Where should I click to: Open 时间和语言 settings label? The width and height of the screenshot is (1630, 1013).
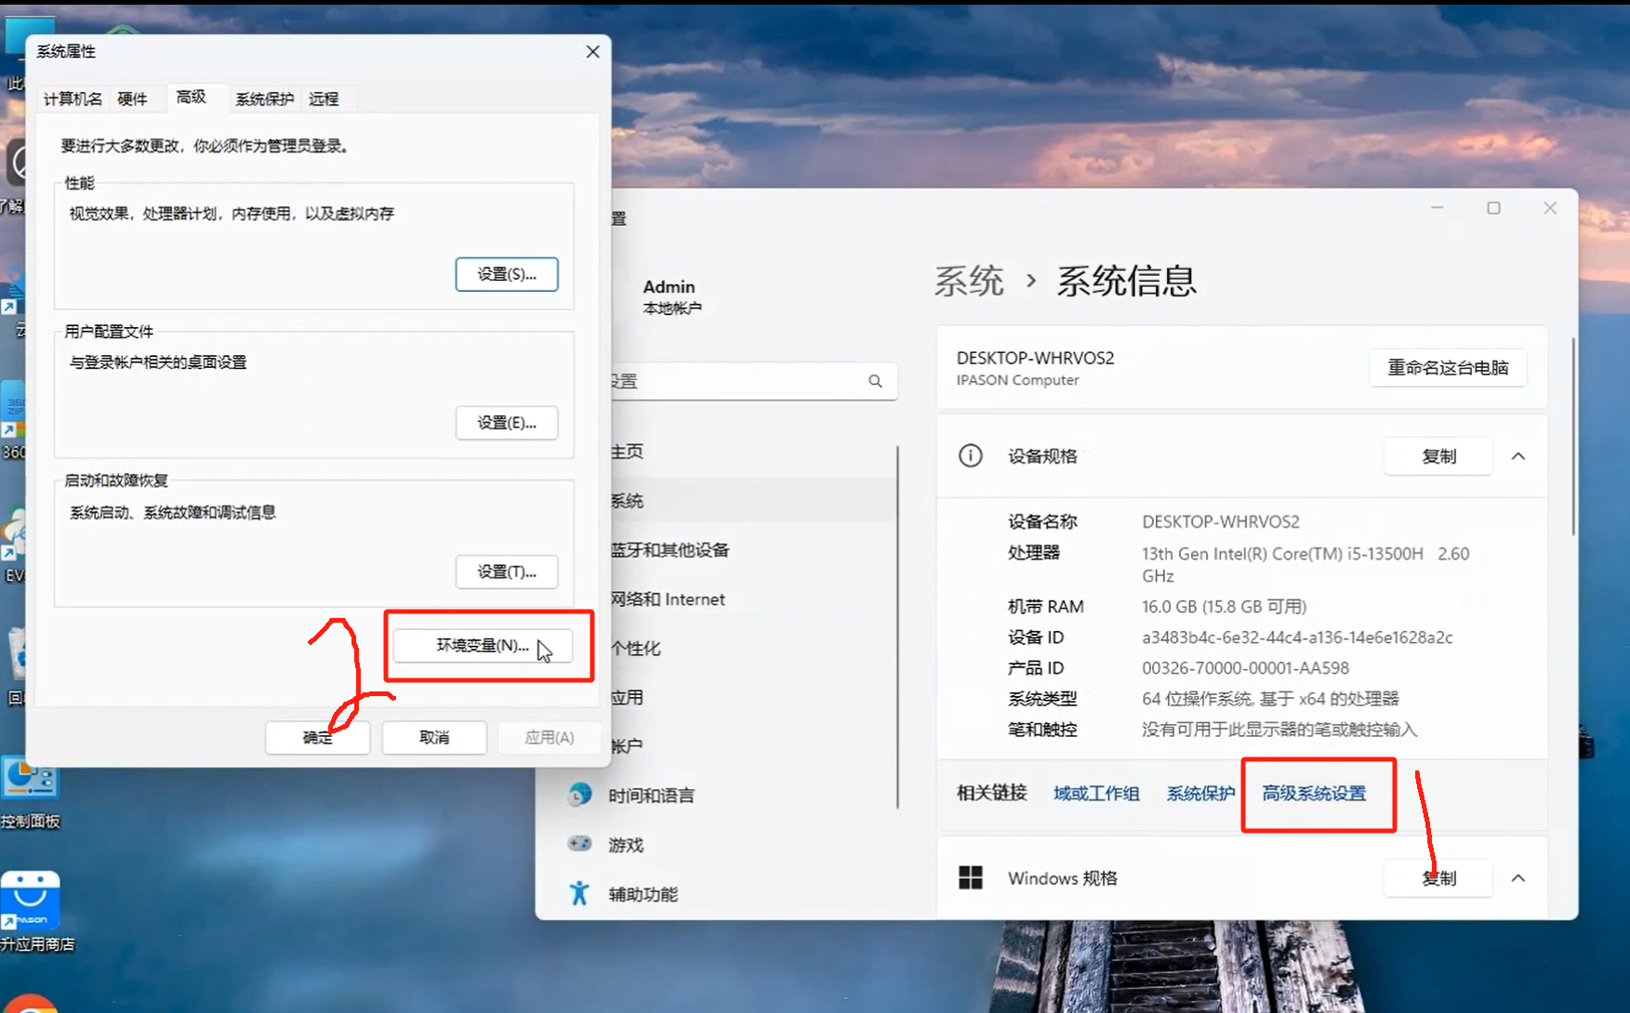pyautogui.click(x=651, y=796)
